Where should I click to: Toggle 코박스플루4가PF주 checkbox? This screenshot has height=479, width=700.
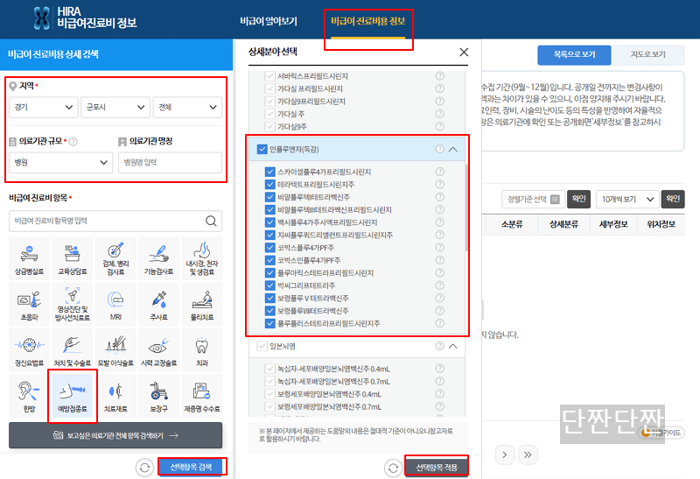[269, 248]
